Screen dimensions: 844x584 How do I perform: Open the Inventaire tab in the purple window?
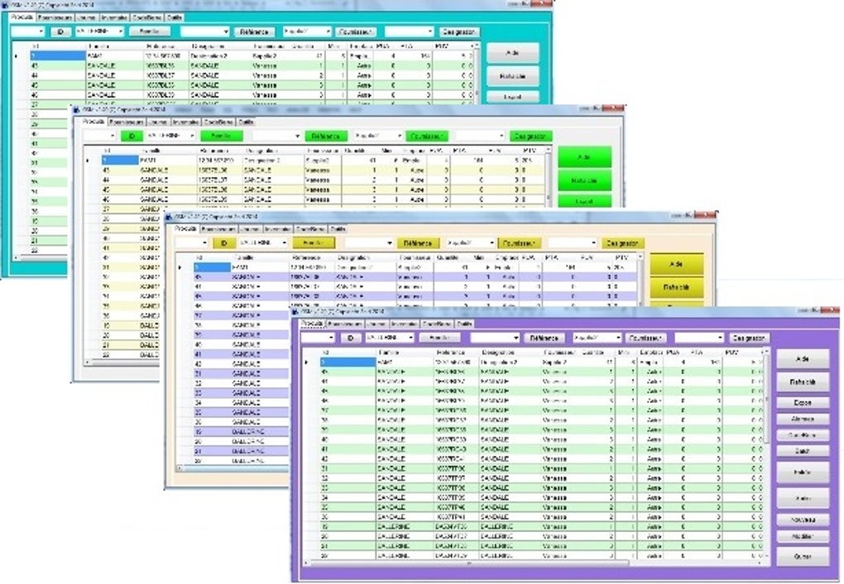[404, 323]
